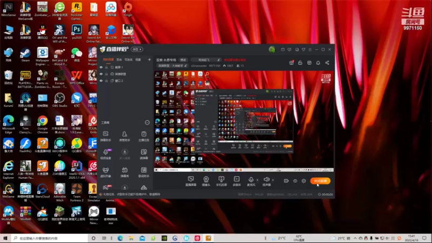Screen dimensions: 432x243
Task: Open the 弹幕助手 tool in the toolbox
Action: coord(105,137)
